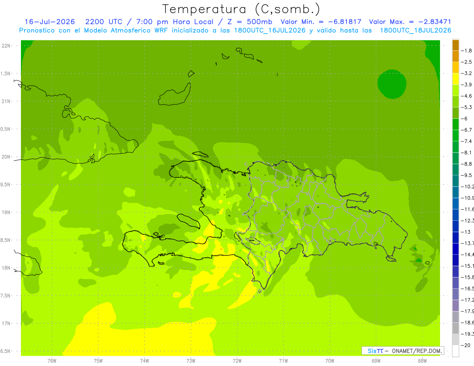Screen dimensions: 474x366
Task: Click the '-6.7' colorbar value
Action: (467, 130)
